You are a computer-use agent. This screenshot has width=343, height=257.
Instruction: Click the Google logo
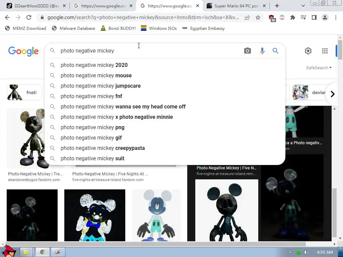23,52
